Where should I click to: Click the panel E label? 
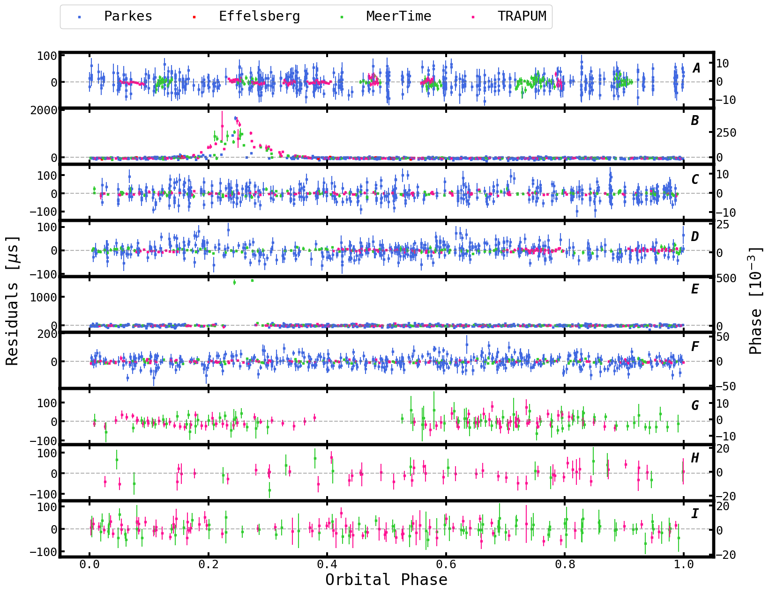[694, 289]
